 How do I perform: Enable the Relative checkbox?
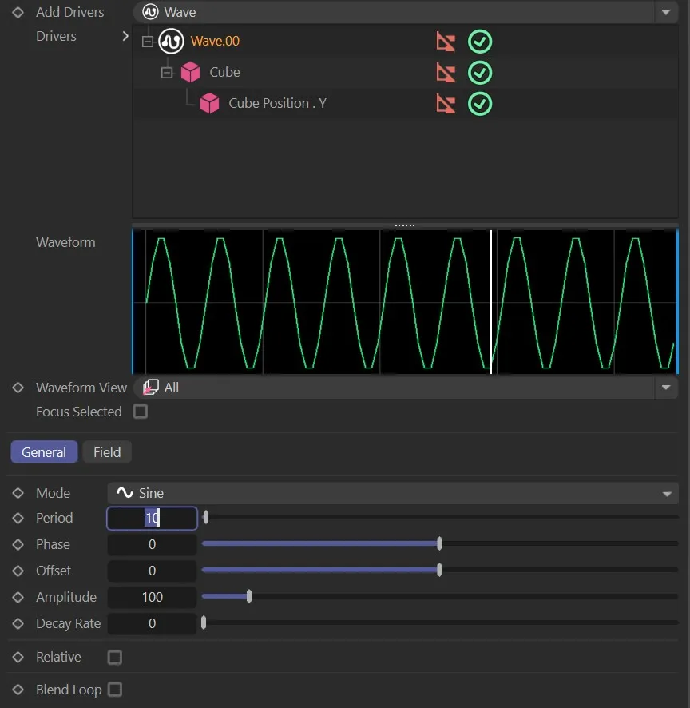[115, 658]
